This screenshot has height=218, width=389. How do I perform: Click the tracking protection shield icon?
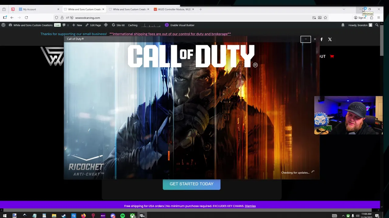pos(57,18)
